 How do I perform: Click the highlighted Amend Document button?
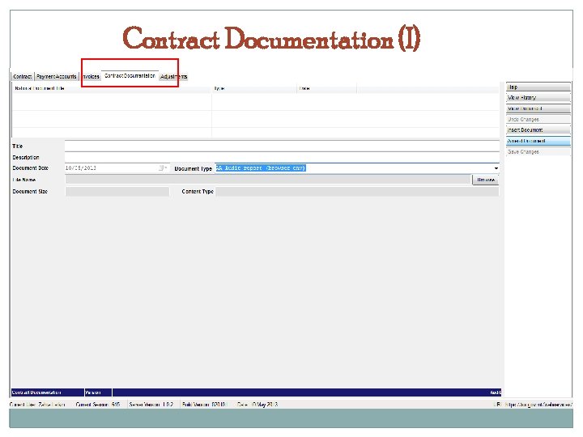[x=538, y=141]
